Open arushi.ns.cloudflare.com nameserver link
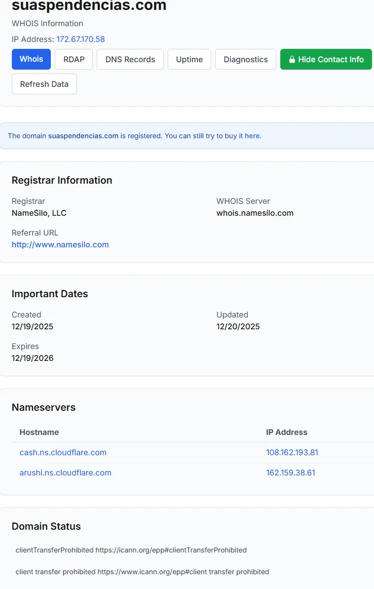Image resolution: width=374 pixels, height=589 pixels. tap(65, 472)
